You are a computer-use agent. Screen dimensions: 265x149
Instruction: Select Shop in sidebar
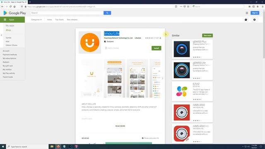8,30
